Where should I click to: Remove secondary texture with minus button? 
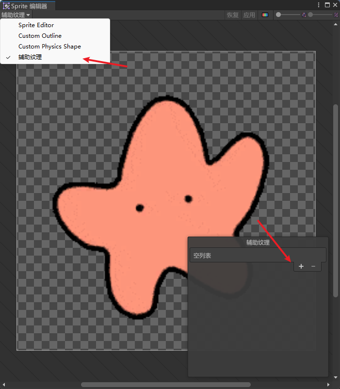click(313, 266)
